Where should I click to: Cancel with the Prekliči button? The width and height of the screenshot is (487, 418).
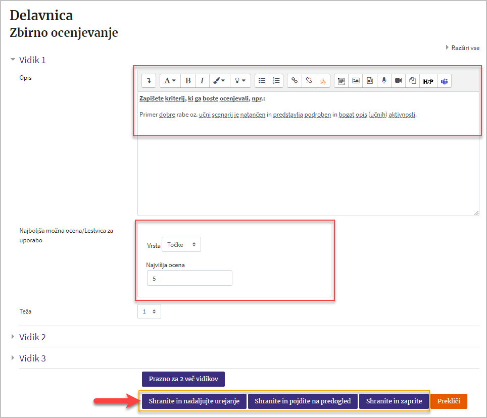(x=449, y=401)
